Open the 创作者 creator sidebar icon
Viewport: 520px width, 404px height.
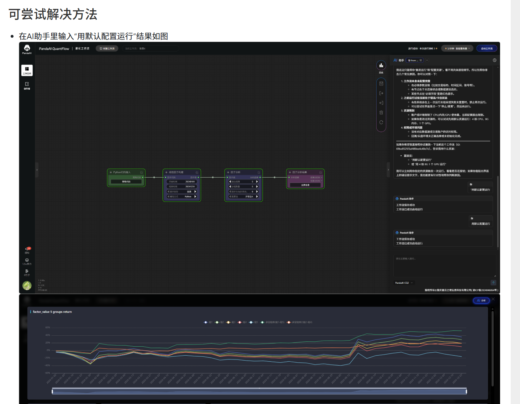(27, 86)
